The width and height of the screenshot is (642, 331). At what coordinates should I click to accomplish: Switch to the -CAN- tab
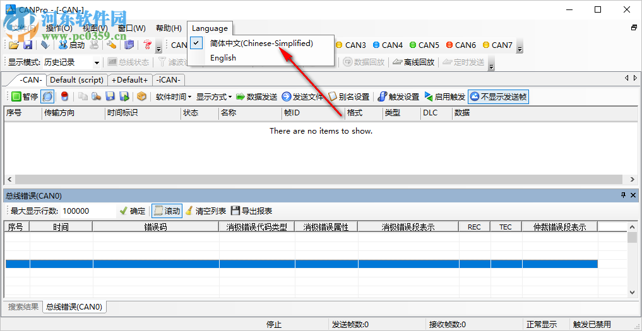31,80
